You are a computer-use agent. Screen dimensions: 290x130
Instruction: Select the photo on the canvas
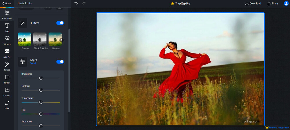tap(180, 69)
